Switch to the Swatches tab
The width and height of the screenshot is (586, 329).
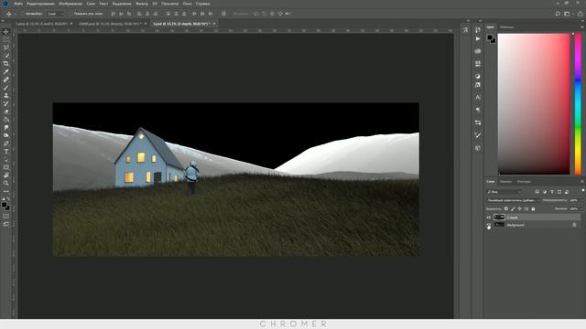coord(506,27)
